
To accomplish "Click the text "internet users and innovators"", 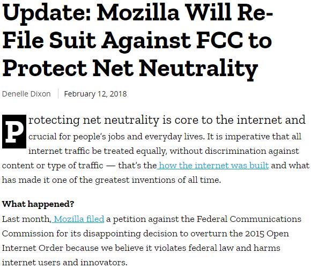I will coord(64,263).
